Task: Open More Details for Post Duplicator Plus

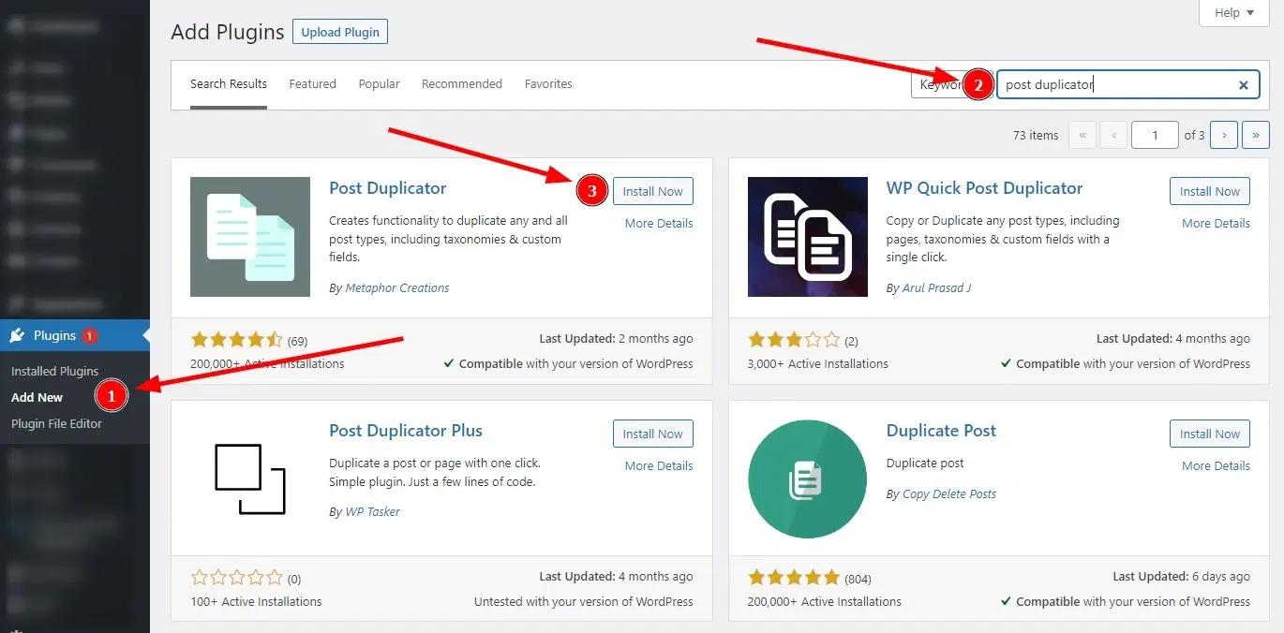Action: pyautogui.click(x=659, y=465)
